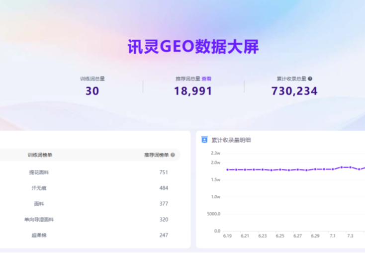Click the 累计收录量明细 chart title
The height and width of the screenshot is (253, 365).
[231, 140]
